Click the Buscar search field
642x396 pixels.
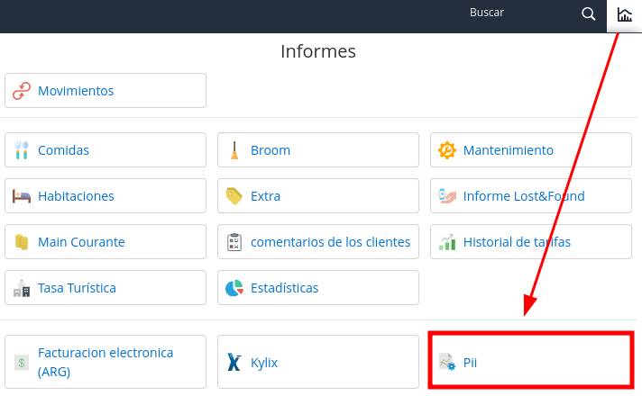486,13
